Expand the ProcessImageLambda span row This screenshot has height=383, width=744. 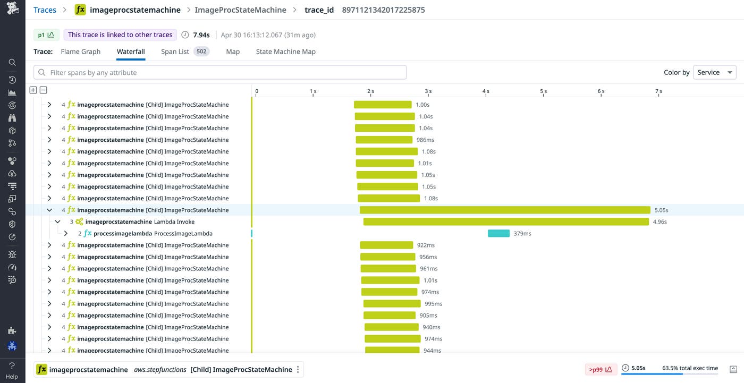pos(66,233)
